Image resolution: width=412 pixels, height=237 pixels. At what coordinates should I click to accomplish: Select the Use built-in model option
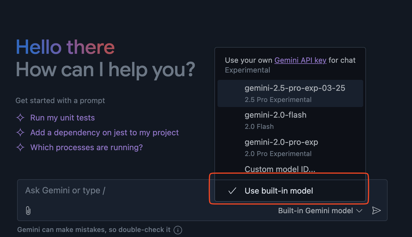pyautogui.click(x=279, y=191)
